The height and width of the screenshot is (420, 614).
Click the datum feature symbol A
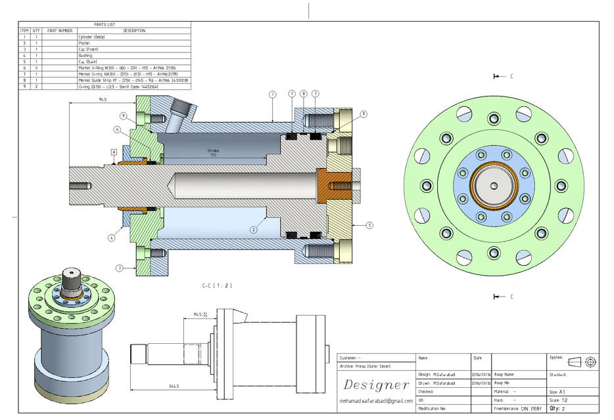(x=112, y=152)
